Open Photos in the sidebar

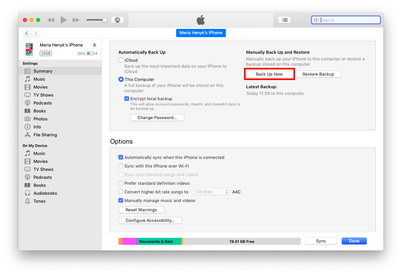click(x=60, y=119)
